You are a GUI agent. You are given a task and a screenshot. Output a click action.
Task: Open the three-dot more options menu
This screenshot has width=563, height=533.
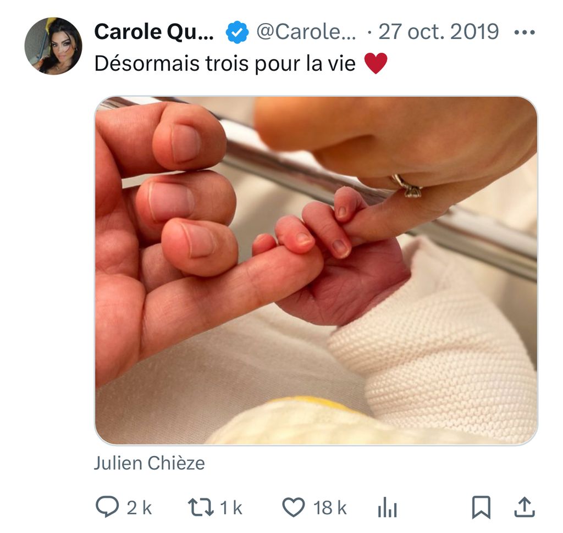(523, 32)
